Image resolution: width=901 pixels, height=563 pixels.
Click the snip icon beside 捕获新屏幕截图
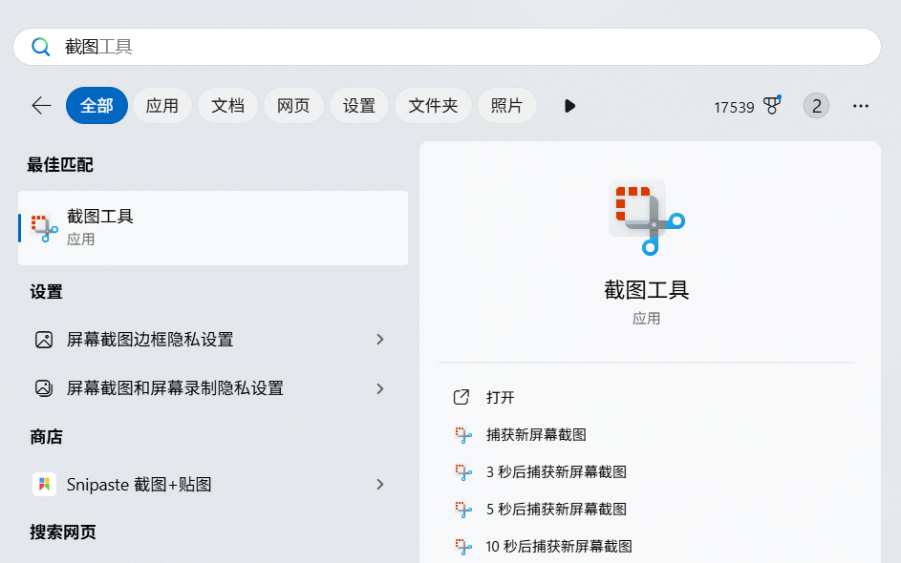point(463,435)
